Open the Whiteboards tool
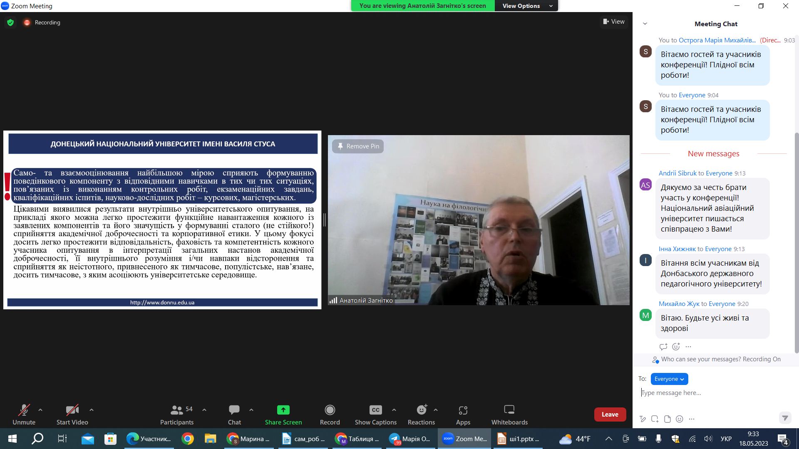Image resolution: width=799 pixels, height=449 pixels. coord(509,414)
